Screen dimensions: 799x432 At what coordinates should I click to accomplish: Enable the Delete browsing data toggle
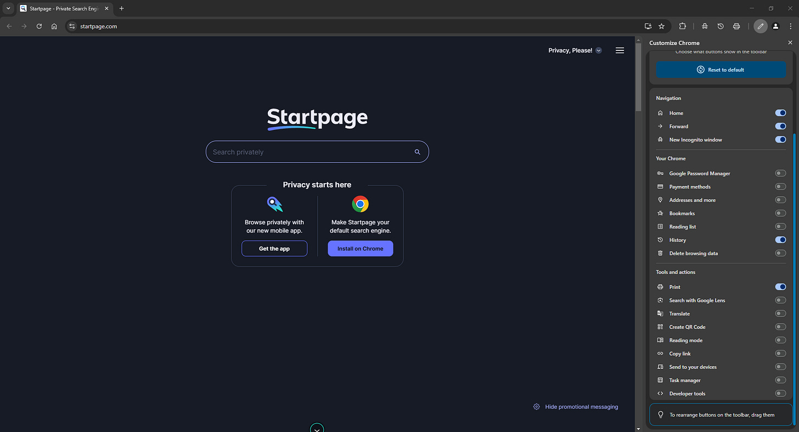tap(780, 253)
